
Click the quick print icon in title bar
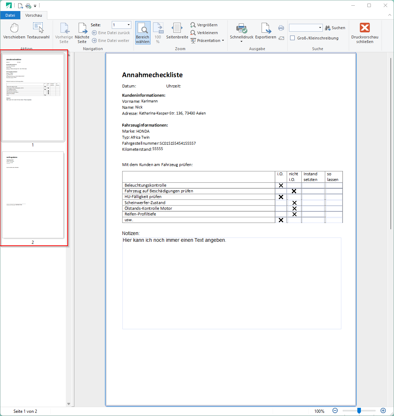(x=28, y=6)
